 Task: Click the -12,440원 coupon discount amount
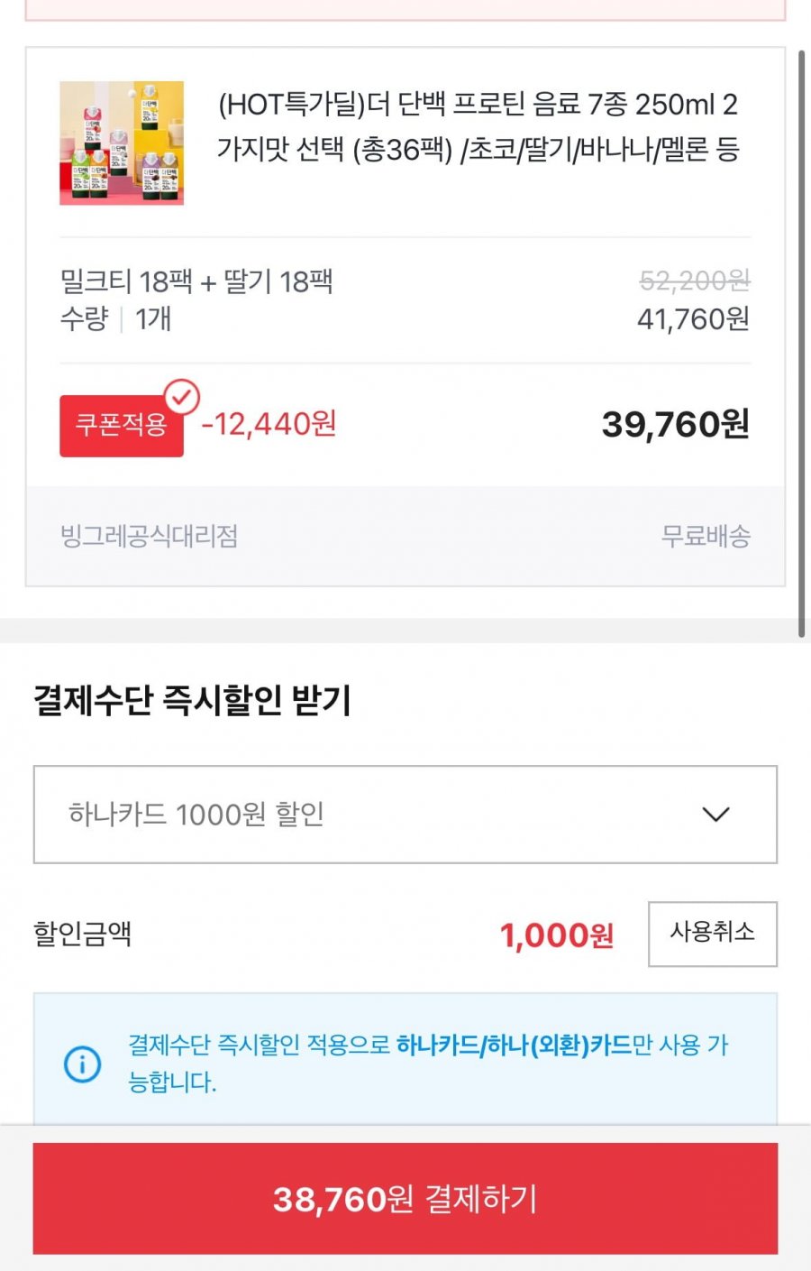pos(269,423)
